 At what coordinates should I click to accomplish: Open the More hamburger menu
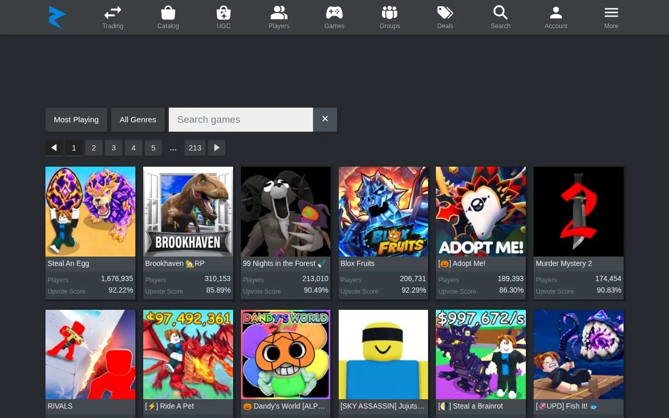[x=612, y=12]
